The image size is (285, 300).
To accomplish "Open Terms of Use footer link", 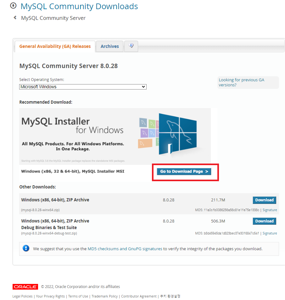I will pyautogui.click(x=78, y=296).
